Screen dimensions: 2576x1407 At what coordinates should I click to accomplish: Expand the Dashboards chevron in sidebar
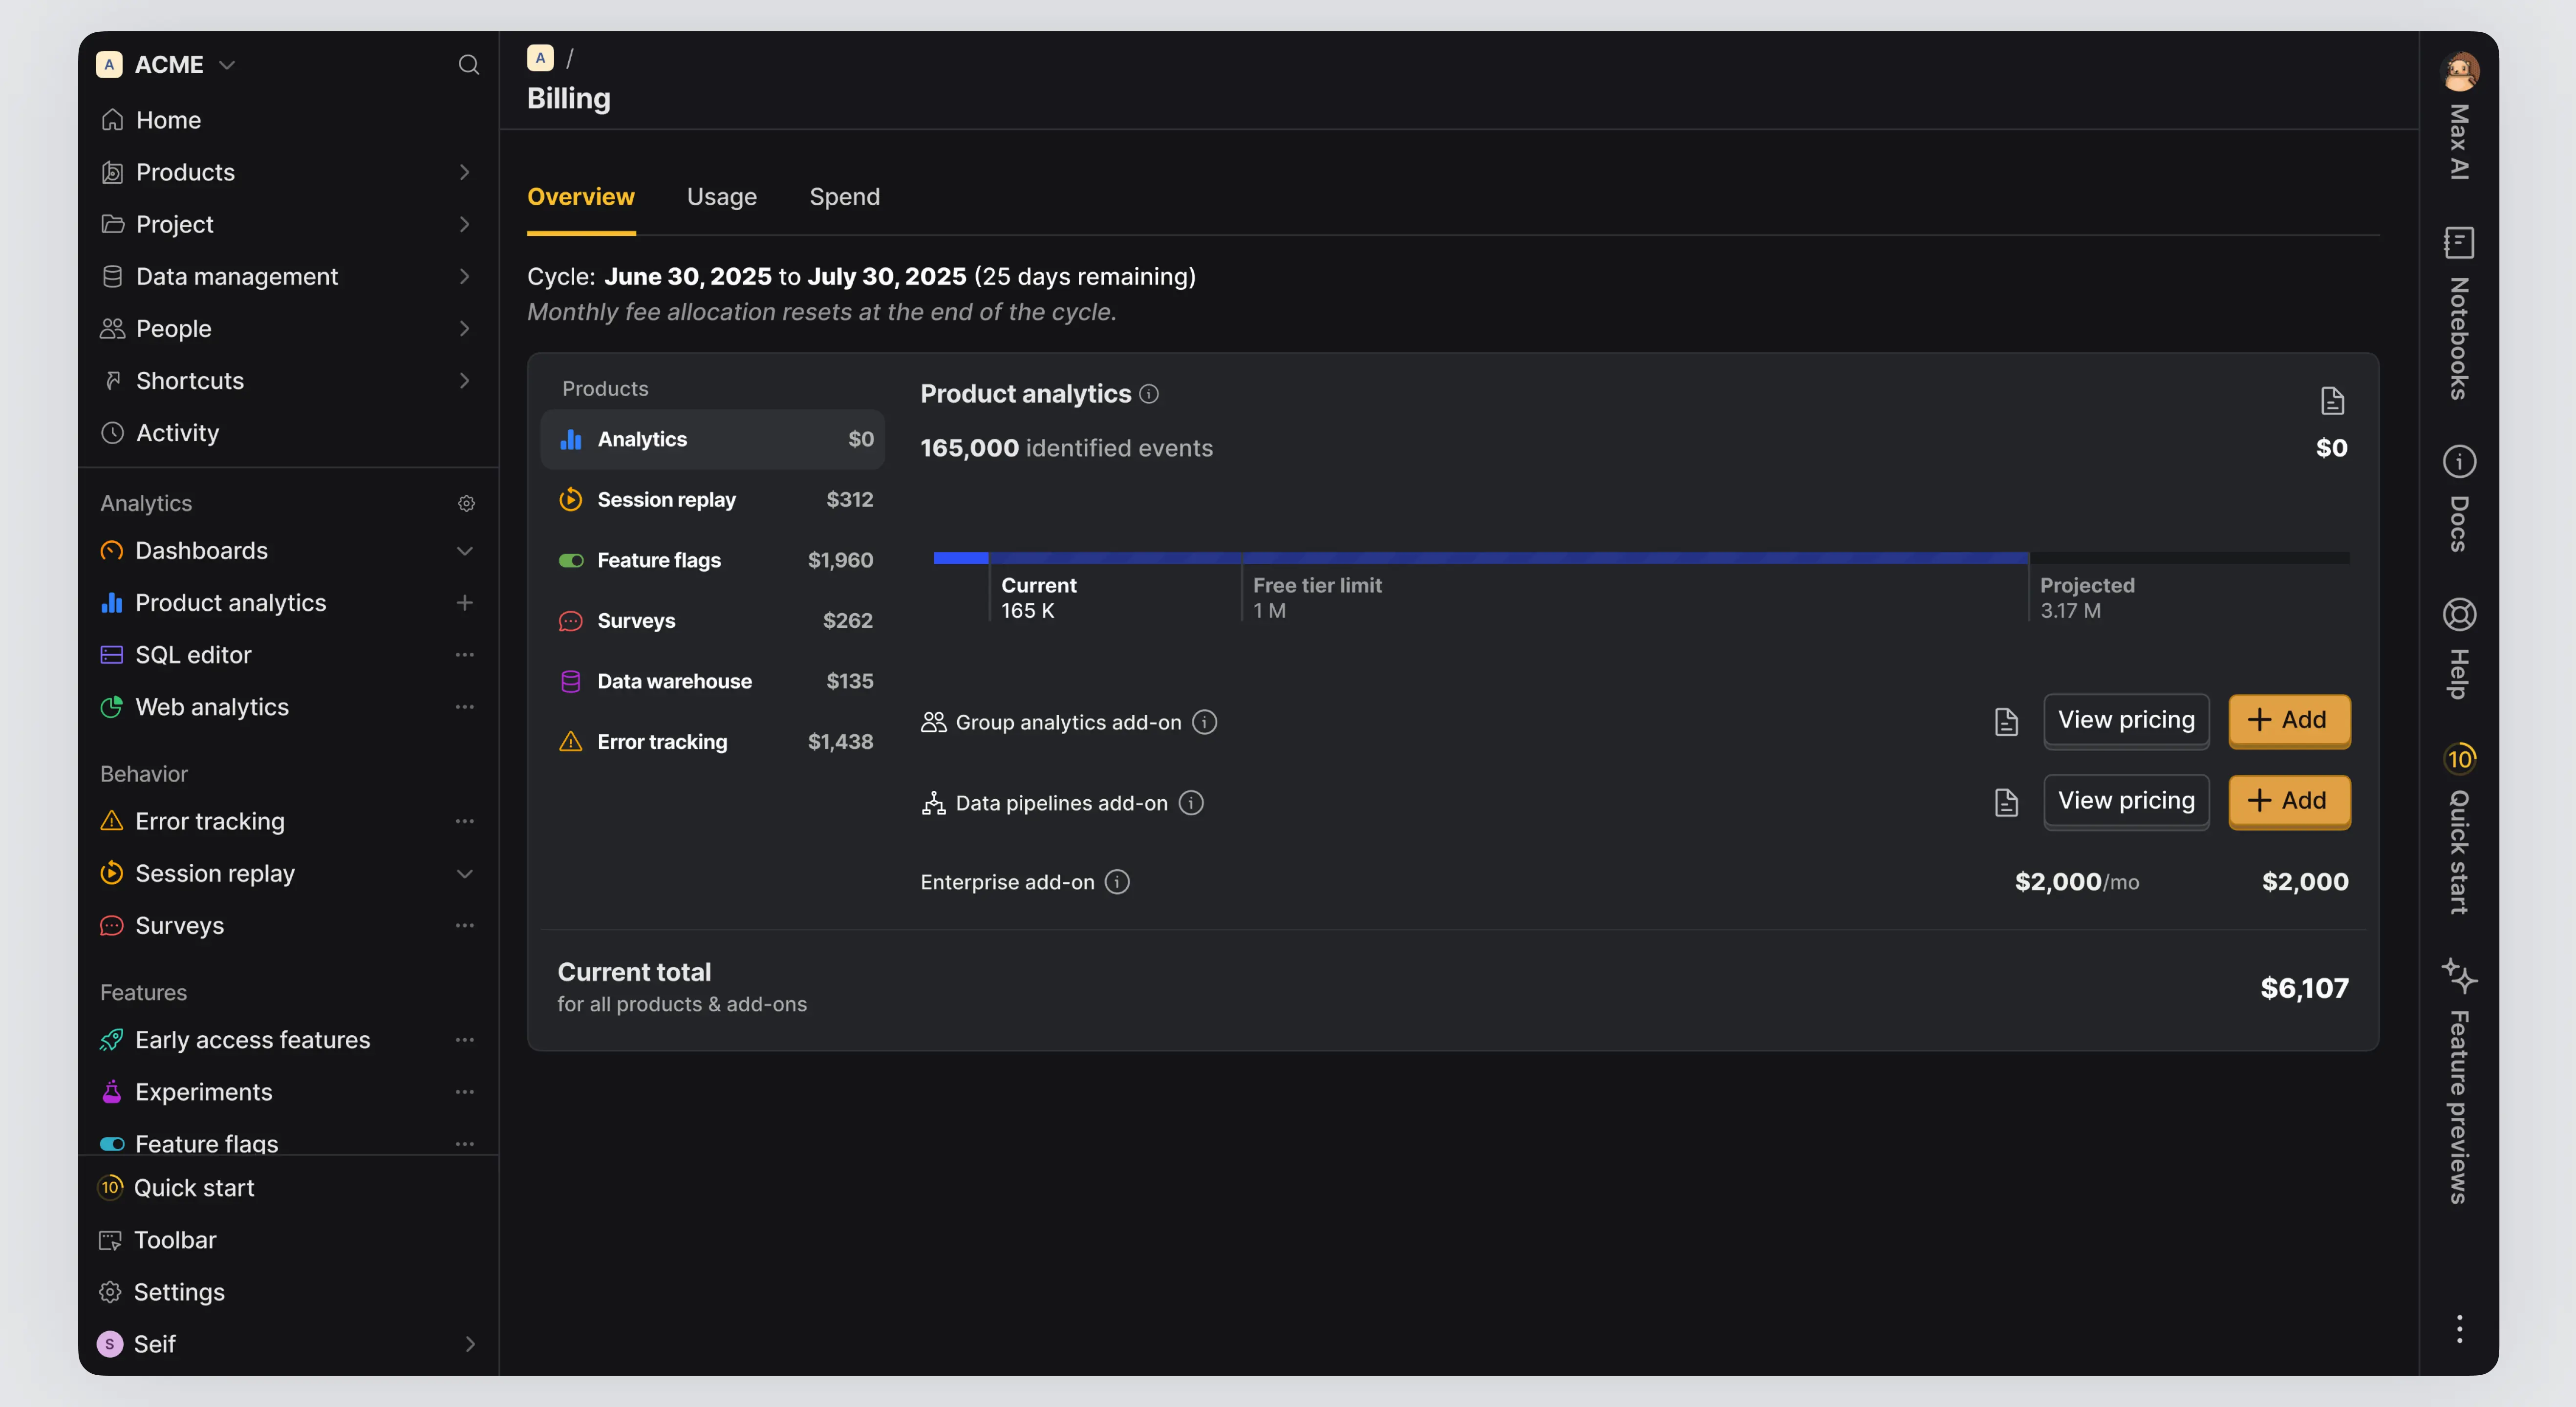click(x=465, y=551)
